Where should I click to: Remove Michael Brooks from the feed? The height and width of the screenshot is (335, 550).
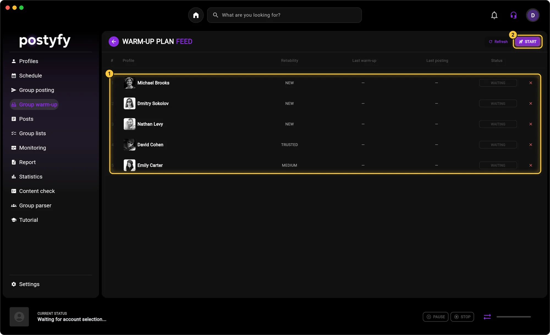coord(531,83)
